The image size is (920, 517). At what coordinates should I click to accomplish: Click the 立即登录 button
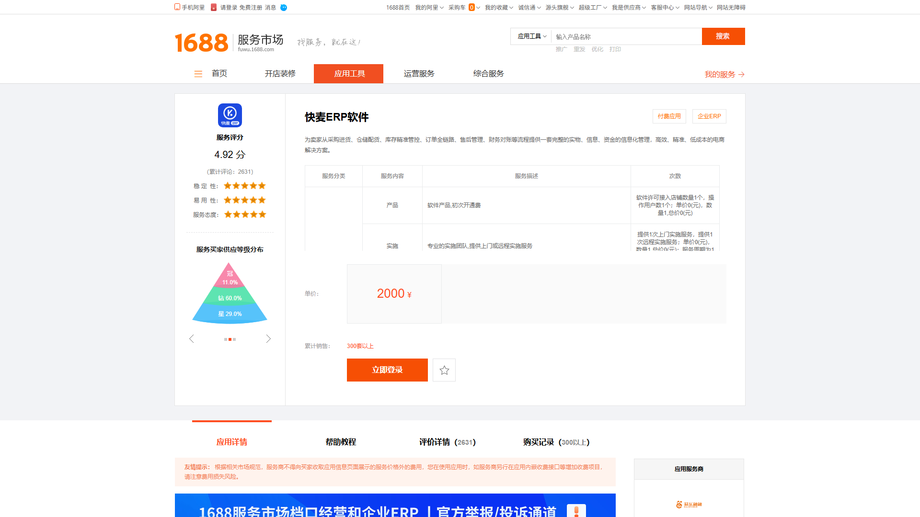(387, 370)
